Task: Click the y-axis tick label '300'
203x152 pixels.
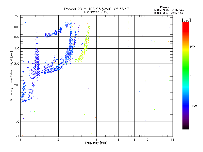Action: tap(17, 64)
